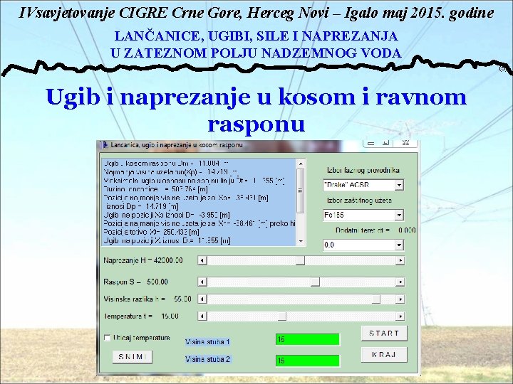
Task: Expand the Fe165 protective wire dropdown
Action: pyautogui.click(x=399, y=215)
